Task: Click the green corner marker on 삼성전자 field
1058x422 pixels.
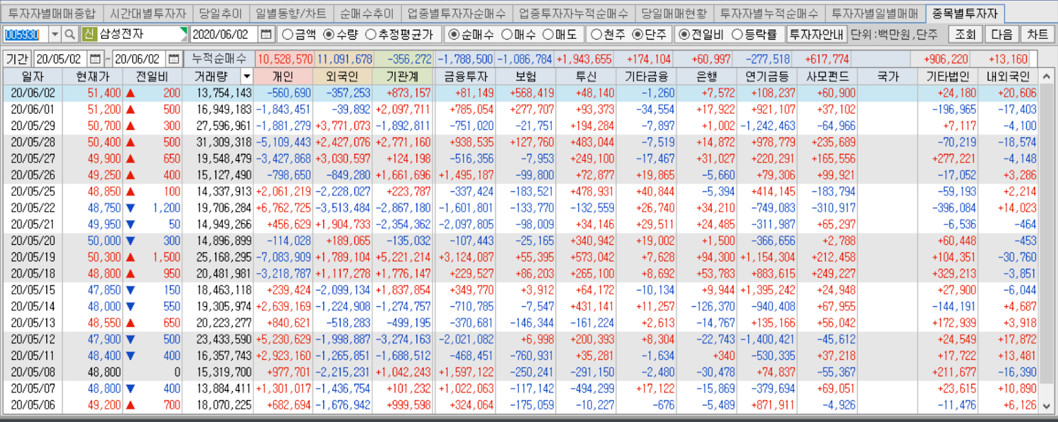Action: (x=184, y=30)
